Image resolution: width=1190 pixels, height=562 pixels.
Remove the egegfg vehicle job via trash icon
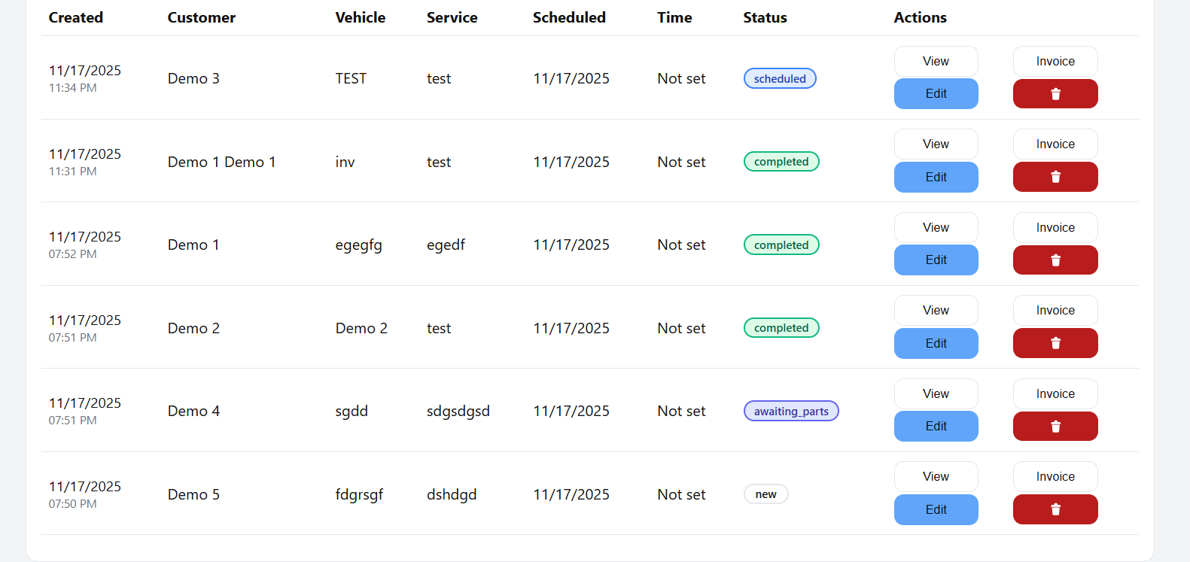tap(1055, 260)
